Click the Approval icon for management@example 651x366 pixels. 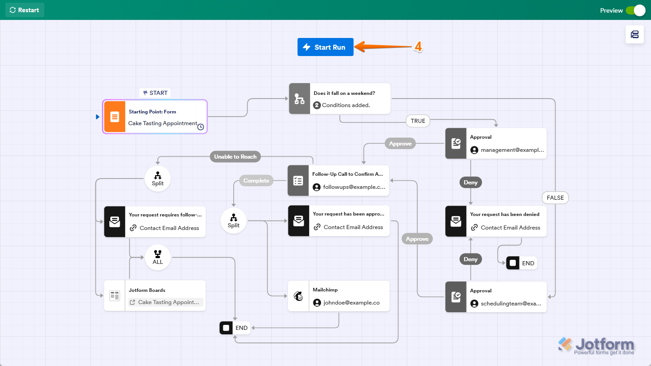tap(456, 143)
